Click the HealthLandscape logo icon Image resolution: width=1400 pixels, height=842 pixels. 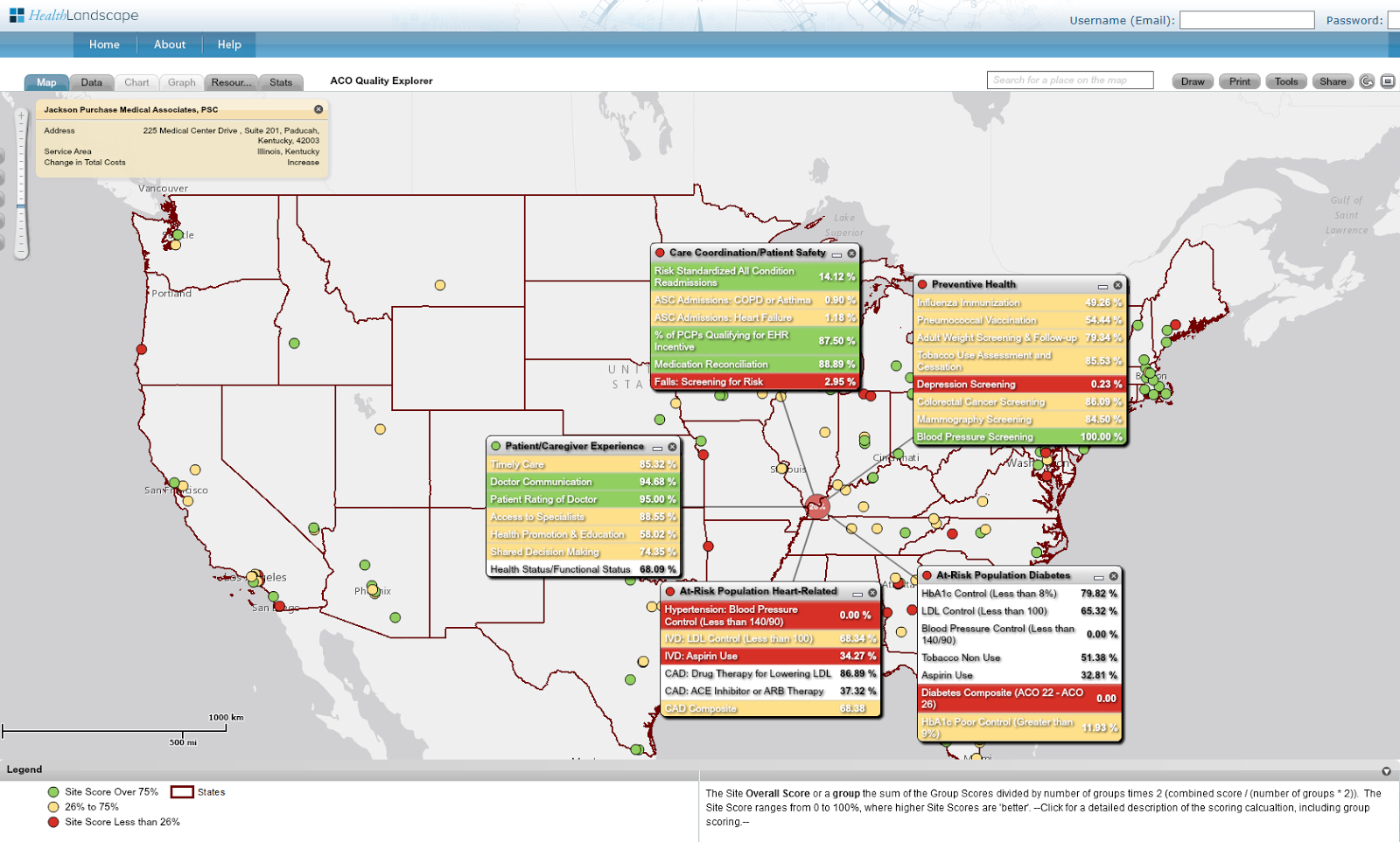16,14
